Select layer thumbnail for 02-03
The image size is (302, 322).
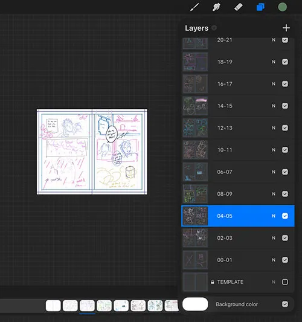195,238
